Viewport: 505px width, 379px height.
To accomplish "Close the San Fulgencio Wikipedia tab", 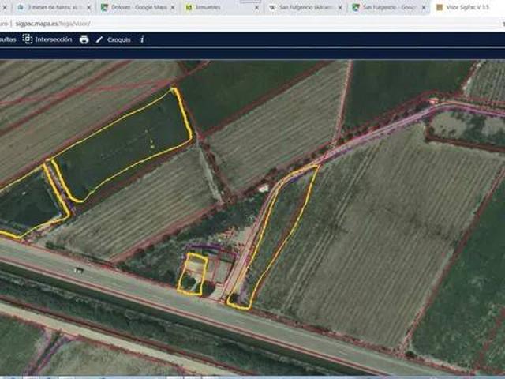I will click(340, 7).
